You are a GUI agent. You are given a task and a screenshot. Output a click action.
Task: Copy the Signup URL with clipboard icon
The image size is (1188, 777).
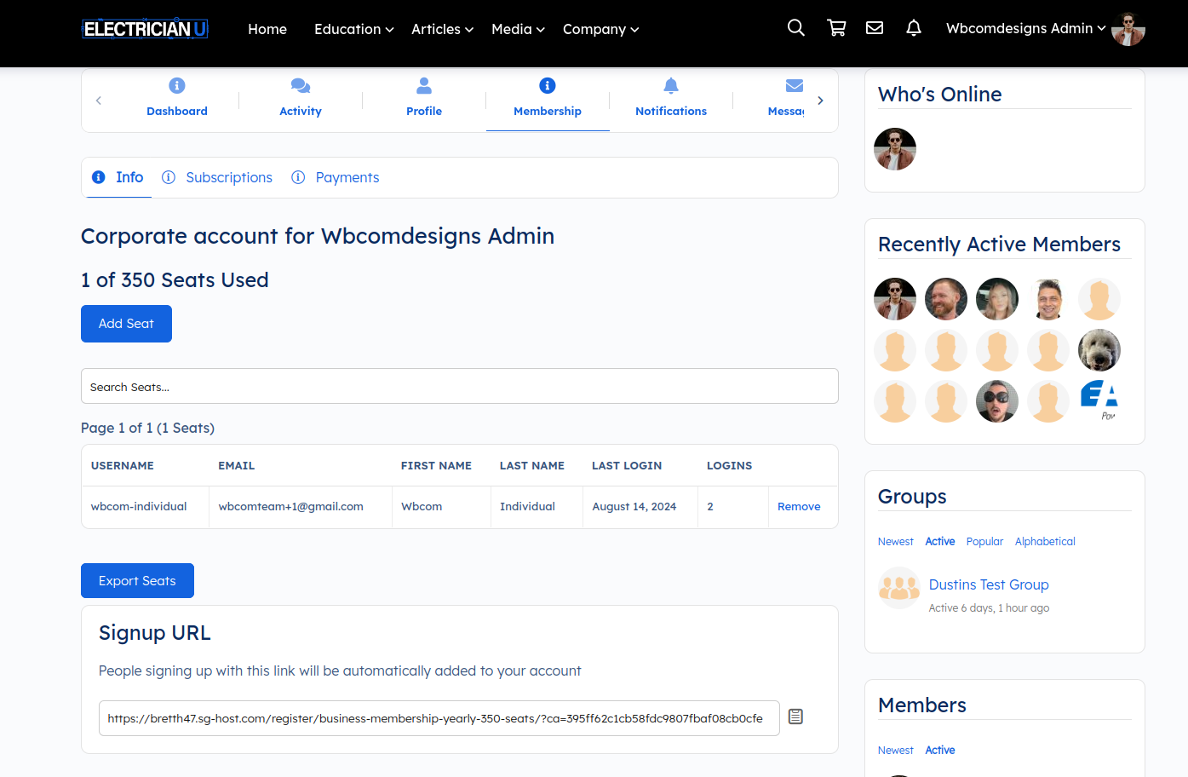795,717
